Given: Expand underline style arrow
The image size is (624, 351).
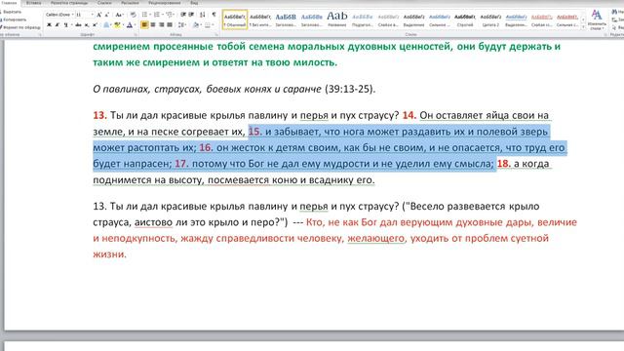Looking at the screenshot, I should pyautogui.click(x=71, y=25).
